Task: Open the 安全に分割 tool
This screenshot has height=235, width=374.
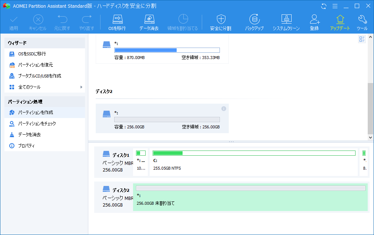Action: click(221, 23)
